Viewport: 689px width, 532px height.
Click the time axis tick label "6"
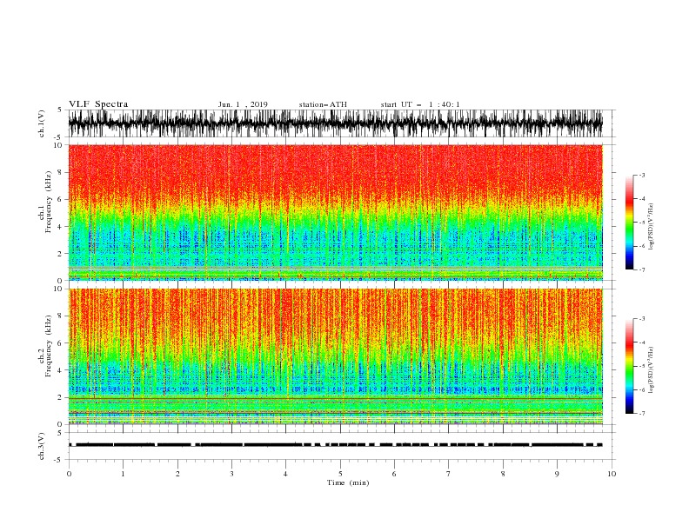pos(394,474)
